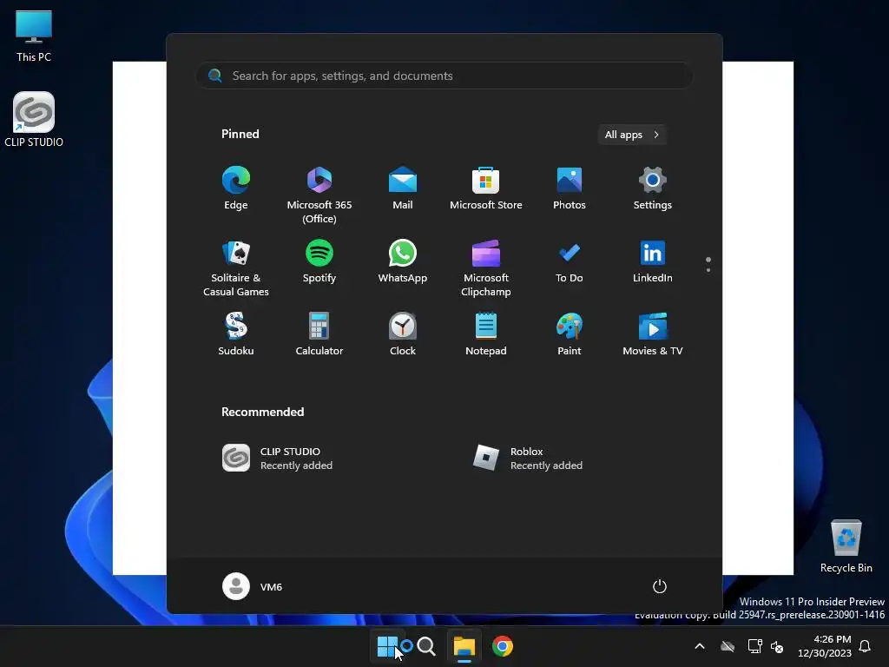This screenshot has width=889, height=667.
Task: Launch Notepad
Action: click(x=486, y=334)
